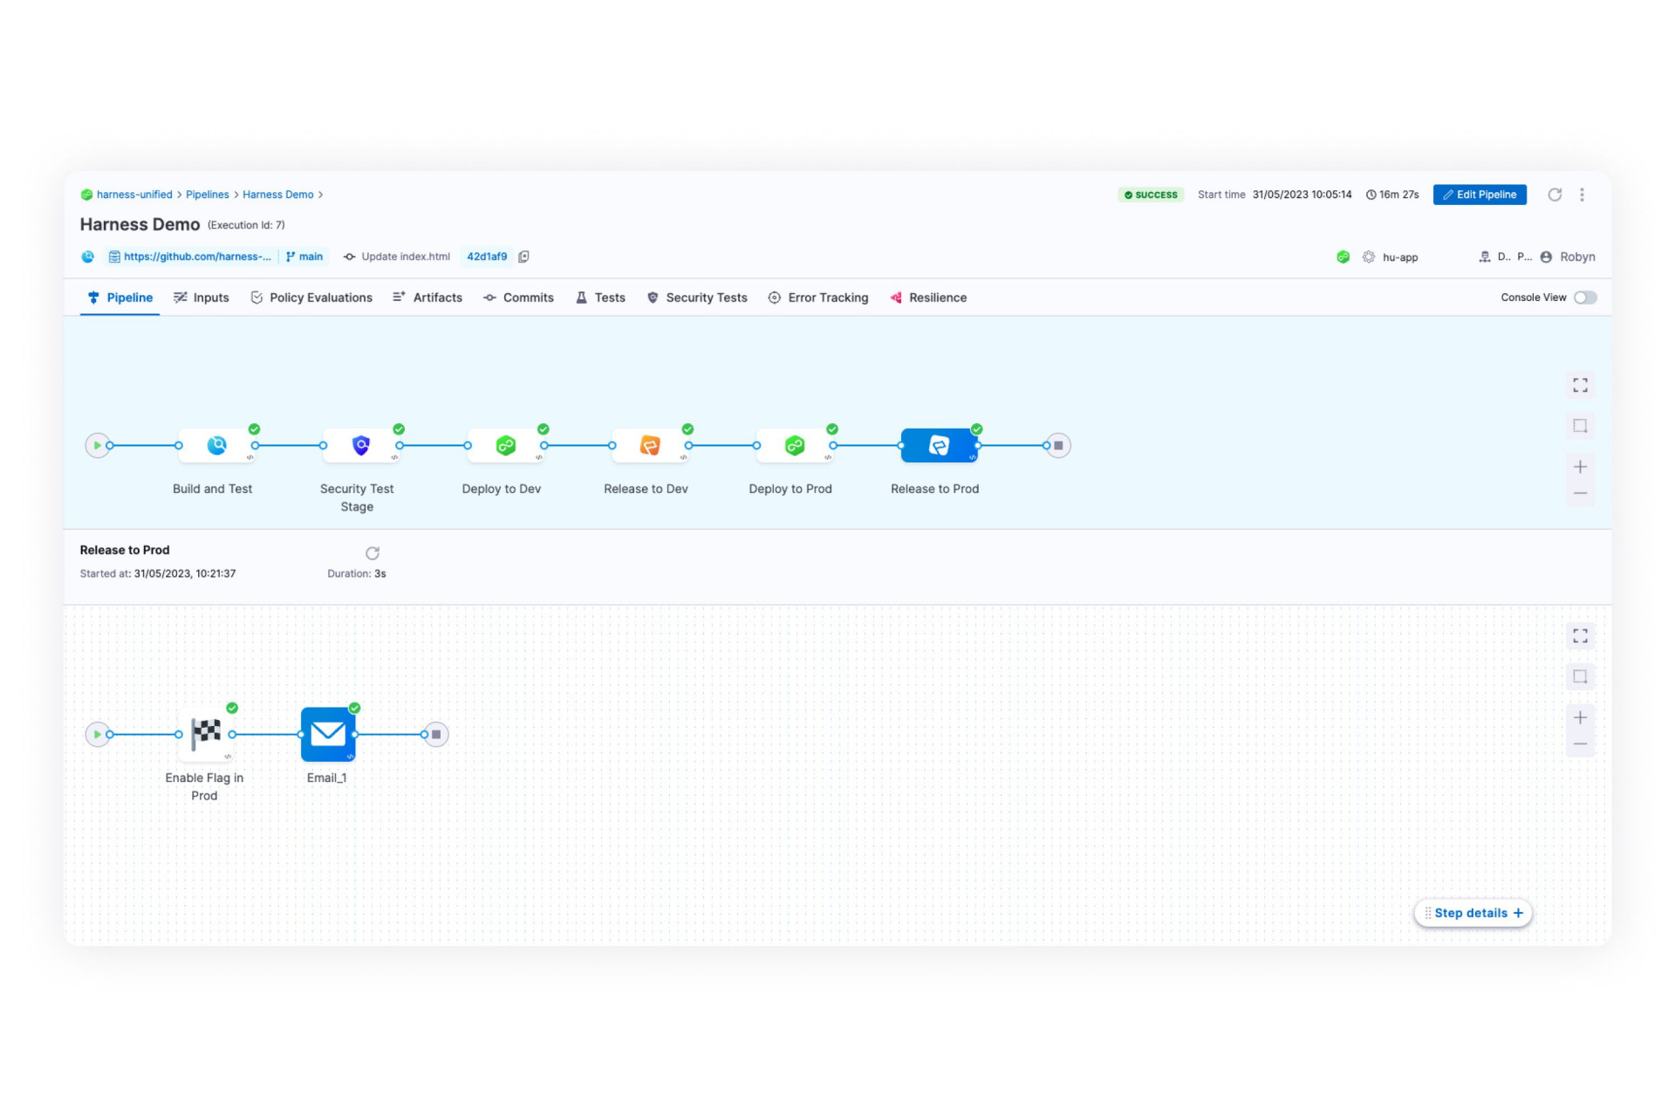Open the three-dot overflow menu
The image size is (1675, 1117).
click(x=1583, y=195)
